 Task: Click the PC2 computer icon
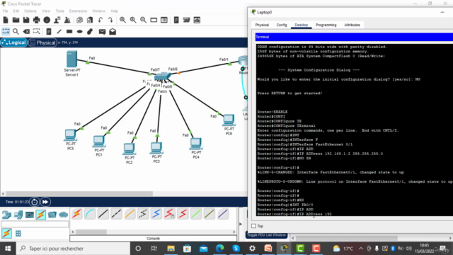[x=129, y=149]
